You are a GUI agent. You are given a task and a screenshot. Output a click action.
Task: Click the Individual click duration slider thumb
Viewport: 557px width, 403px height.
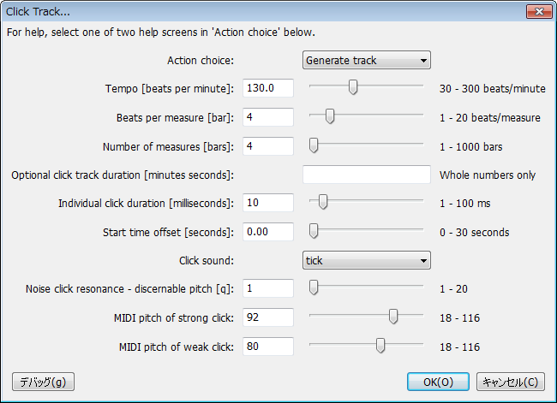point(323,202)
